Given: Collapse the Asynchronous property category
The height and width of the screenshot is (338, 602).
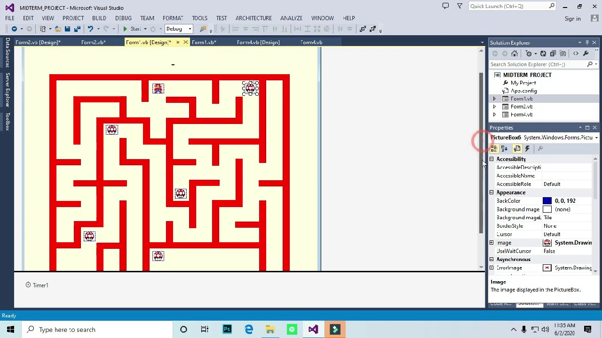Looking at the screenshot, I should [x=491, y=260].
